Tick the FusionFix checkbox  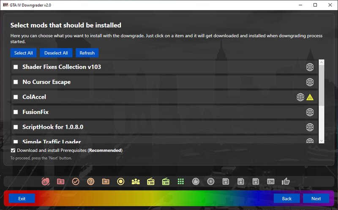pyautogui.click(x=16, y=112)
